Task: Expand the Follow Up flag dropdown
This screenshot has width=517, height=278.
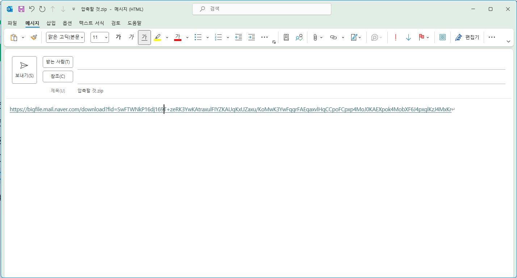Action: (x=428, y=37)
